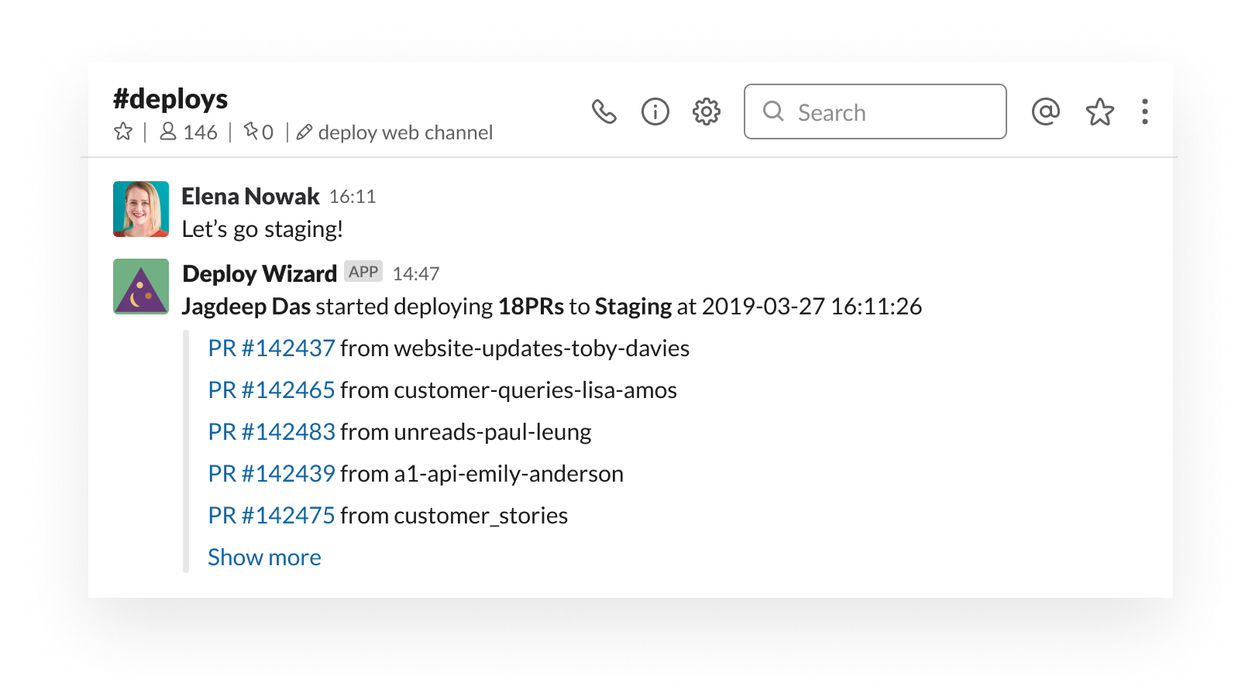1252x700 pixels.
Task: Open PR #142465 link
Action: (x=271, y=390)
